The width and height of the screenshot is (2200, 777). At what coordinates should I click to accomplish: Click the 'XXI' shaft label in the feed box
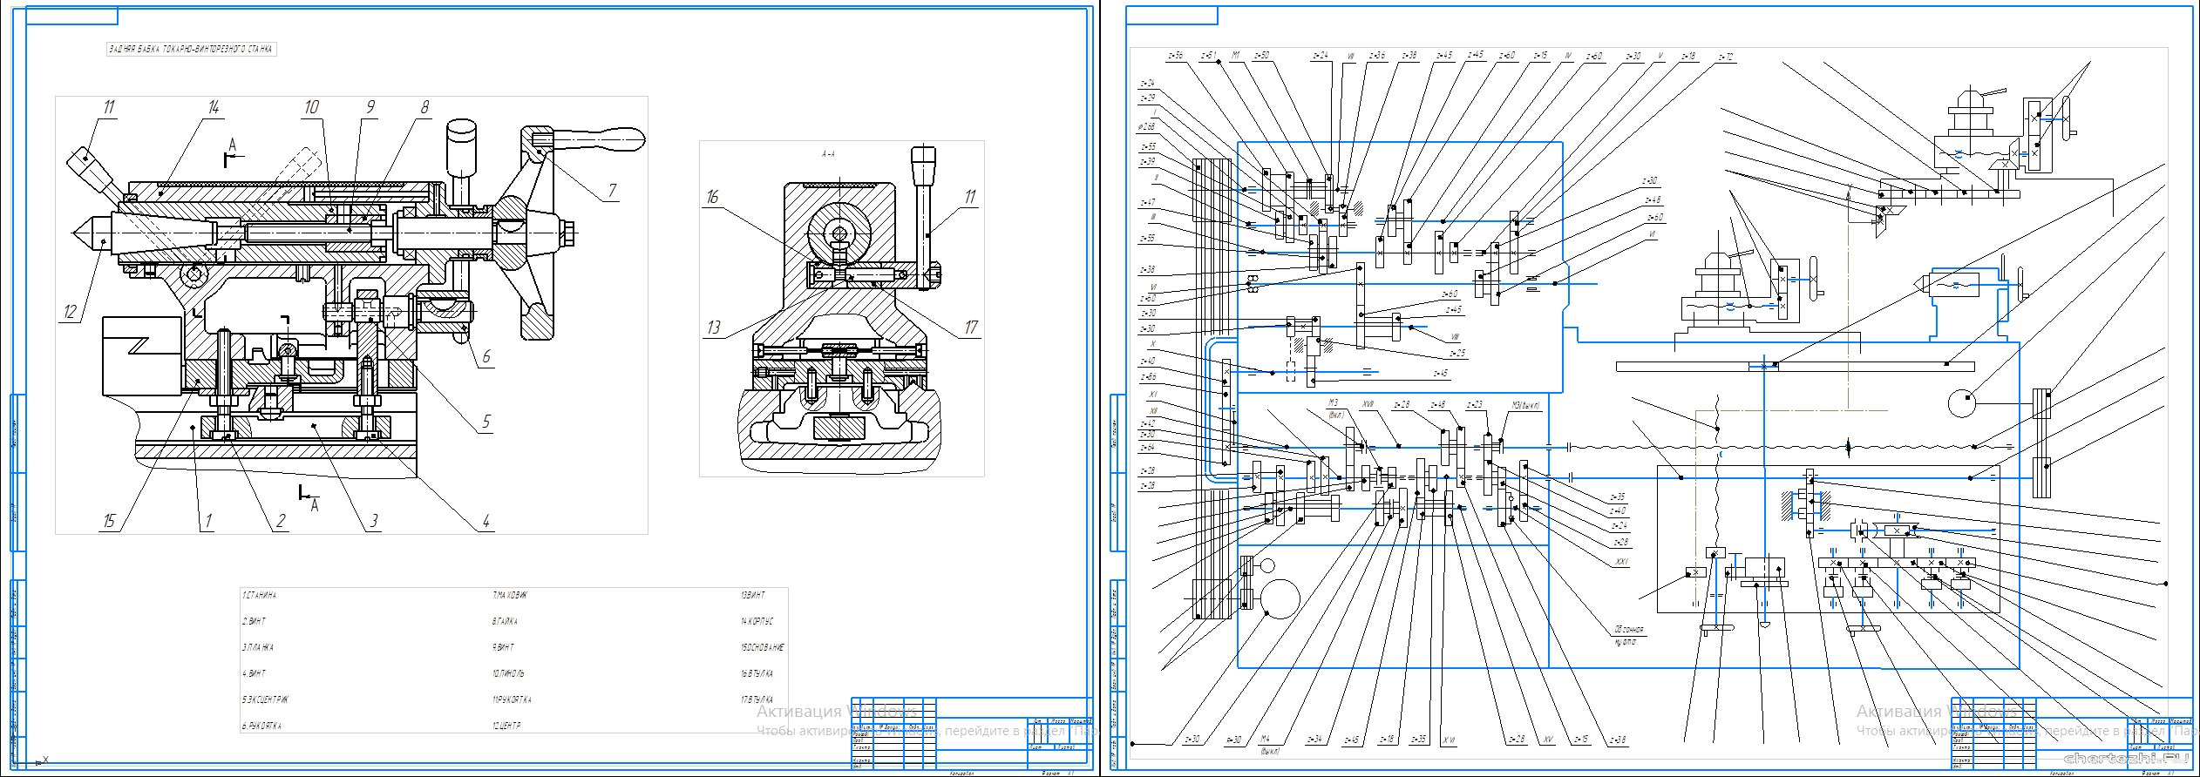(1621, 562)
